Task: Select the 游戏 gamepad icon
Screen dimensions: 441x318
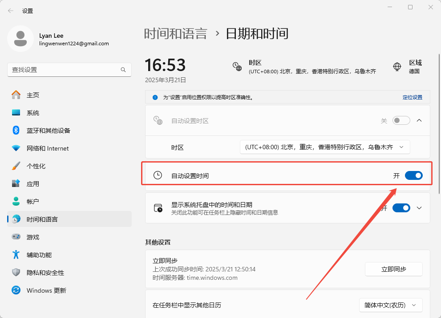Action: pos(16,237)
